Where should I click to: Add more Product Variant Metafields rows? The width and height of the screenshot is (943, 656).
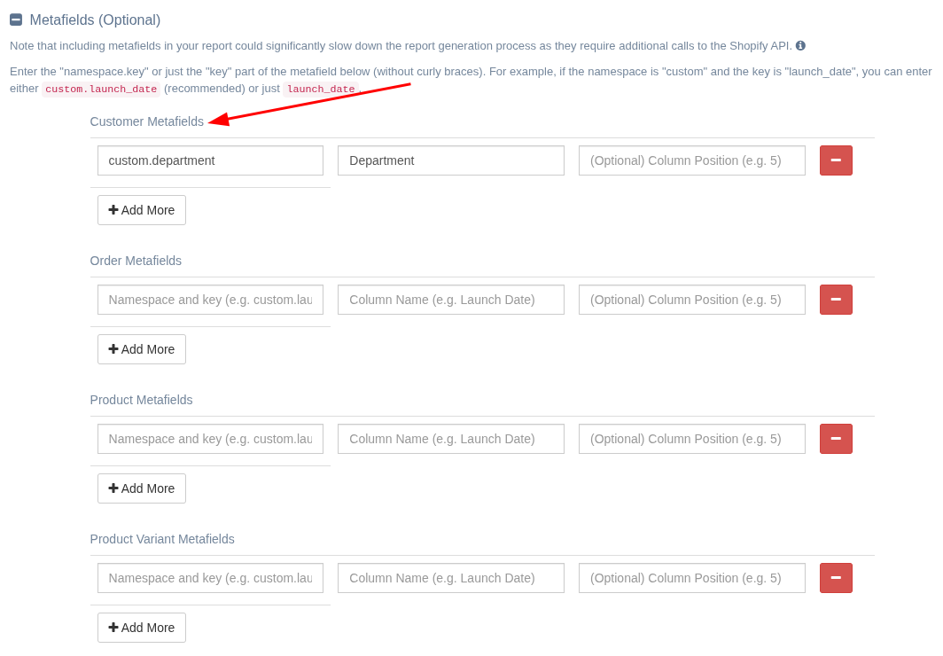coord(141,628)
